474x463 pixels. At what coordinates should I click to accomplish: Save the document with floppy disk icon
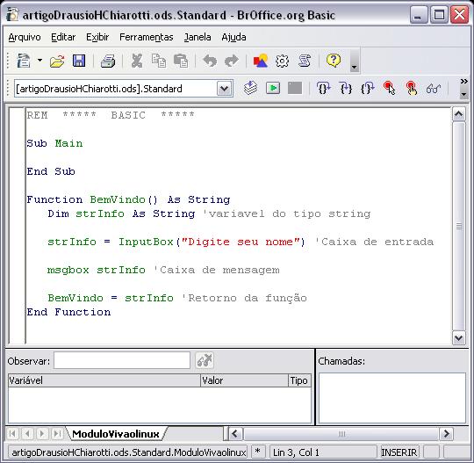point(79,61)
